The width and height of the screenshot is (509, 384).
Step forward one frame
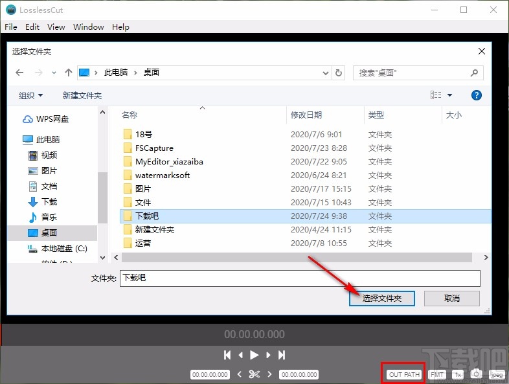(268, 355)
